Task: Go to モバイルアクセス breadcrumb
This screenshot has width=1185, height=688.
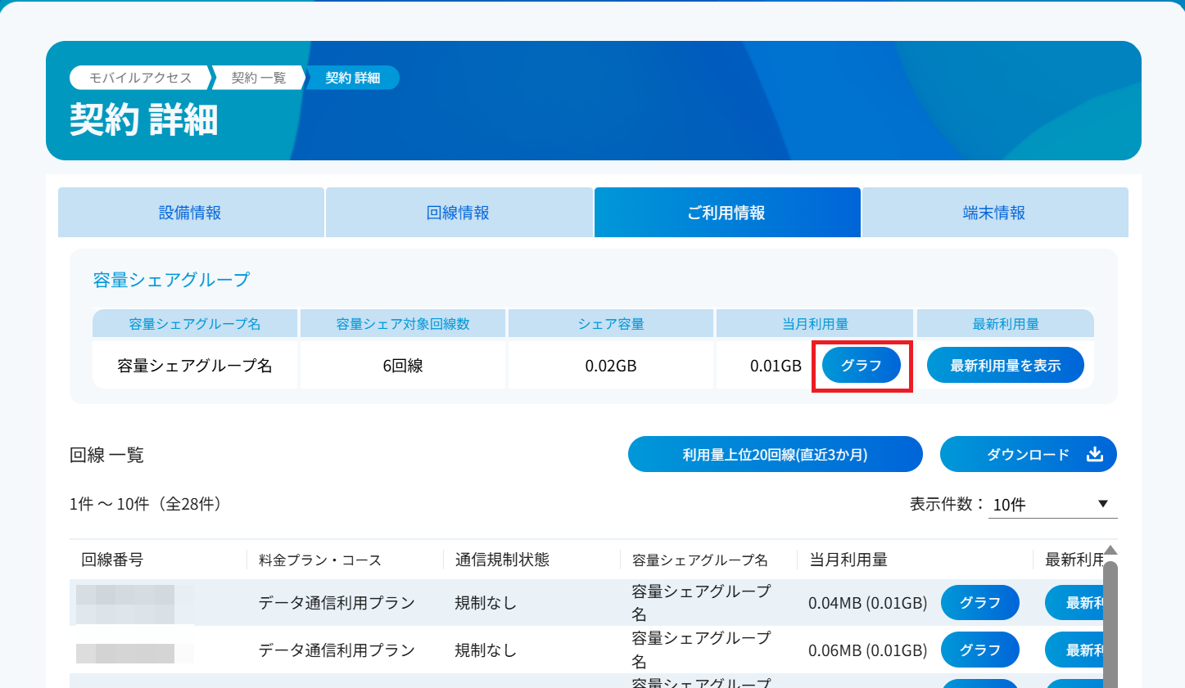Action: (x=141, y=78)
